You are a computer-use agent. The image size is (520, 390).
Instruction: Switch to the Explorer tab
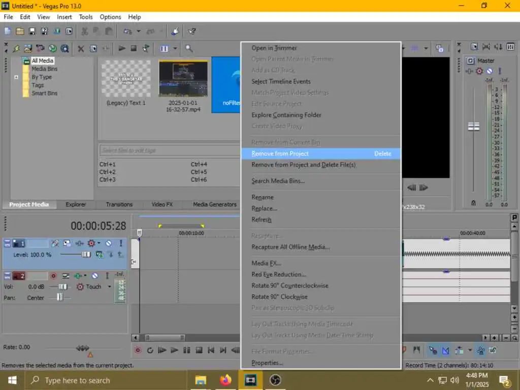point(76,205)
